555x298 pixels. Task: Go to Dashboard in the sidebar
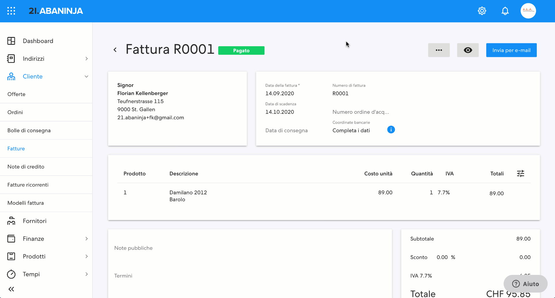(x=38, y=41)
